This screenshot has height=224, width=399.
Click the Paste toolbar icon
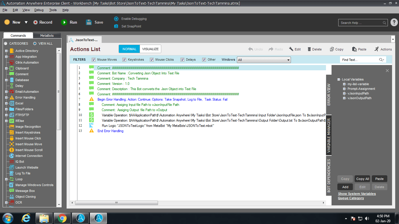click(354, 49)
